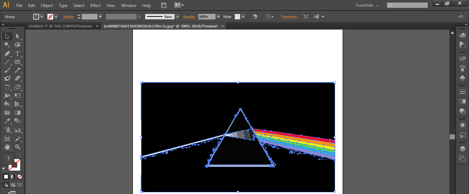This screenshot has width=469, height=194.
Task: Select the Paintbrush tool
Action: (x=7, y=70)
